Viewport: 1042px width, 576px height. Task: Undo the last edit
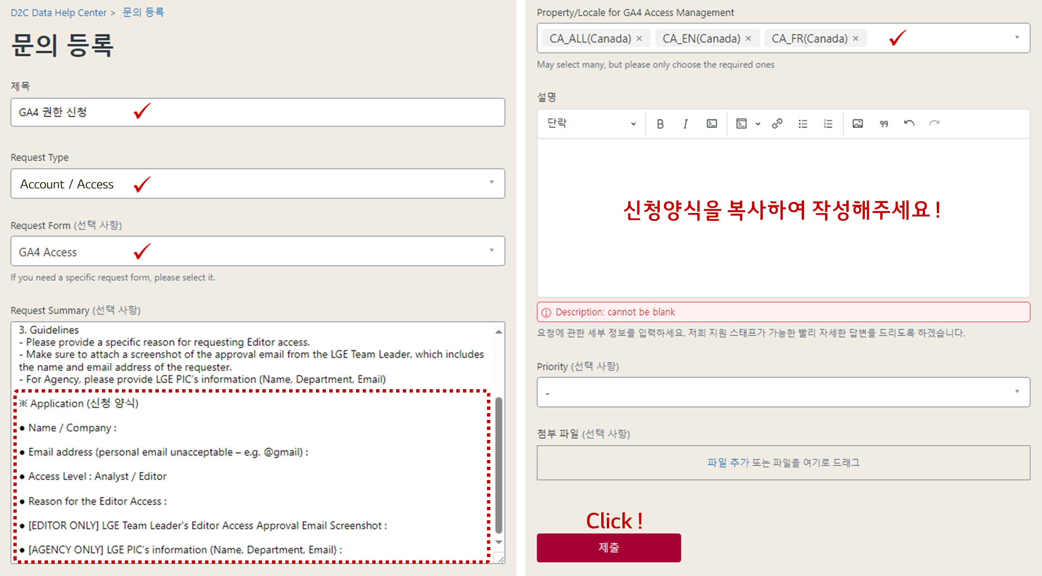pyautogui.click(x=909, y=124)
